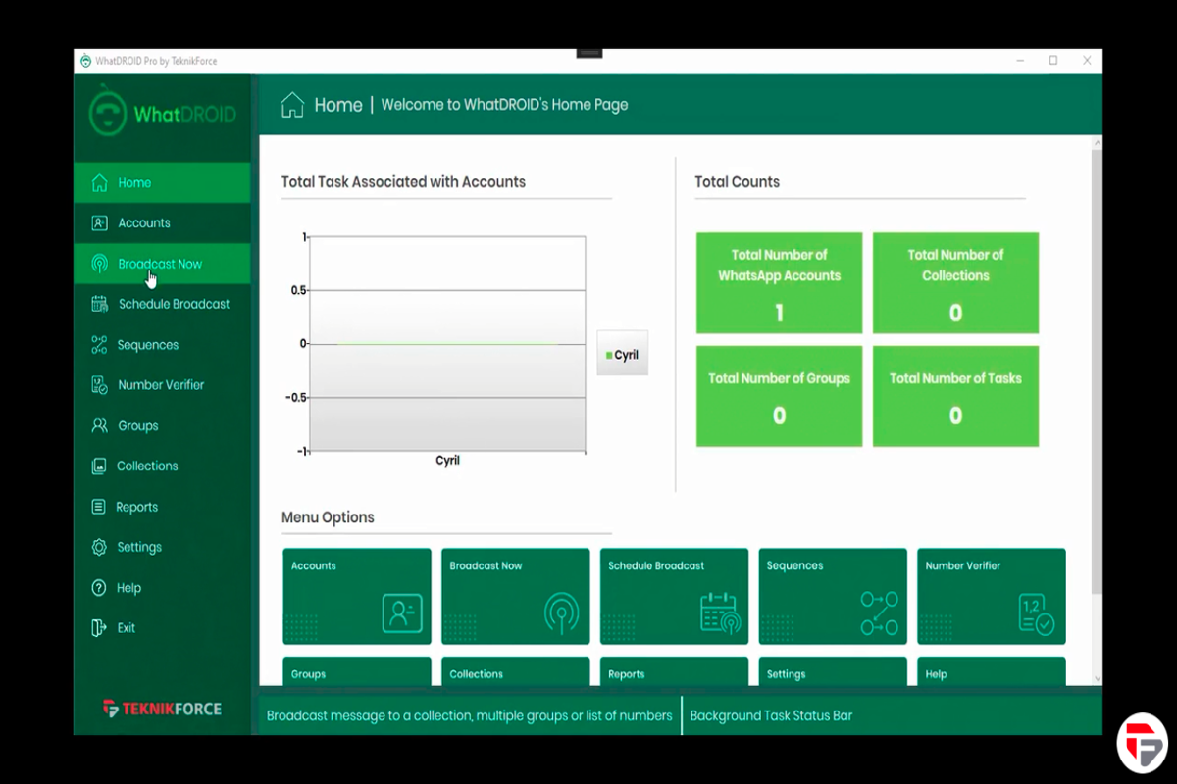Select the Sequences icon in sidebar
The image size is (1177, 784).
99,345
